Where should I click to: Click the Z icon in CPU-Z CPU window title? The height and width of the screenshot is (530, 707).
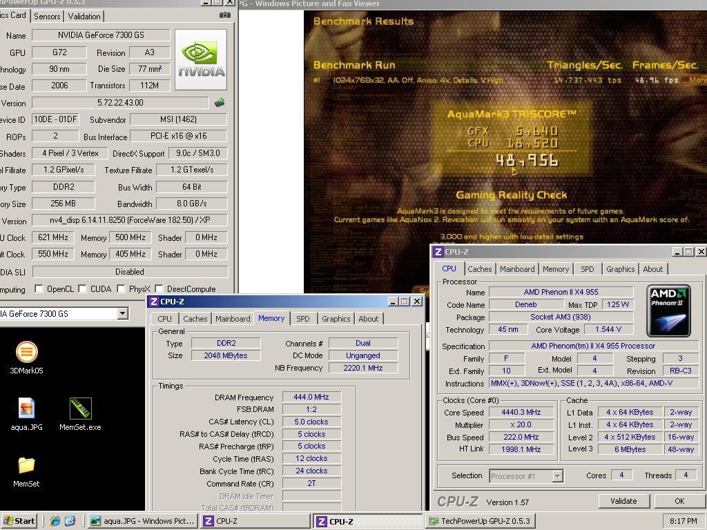pos(438,252)
